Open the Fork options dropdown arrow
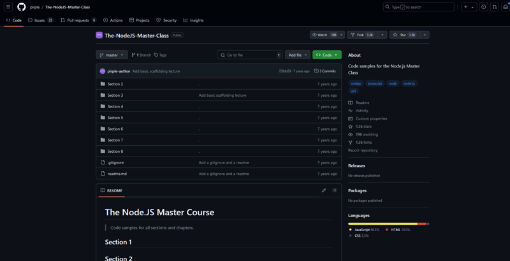510x261 pixels. click(x=382, y=35)
